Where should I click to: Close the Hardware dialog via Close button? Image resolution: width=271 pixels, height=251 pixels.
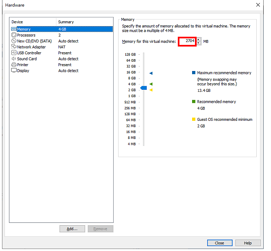(219, 243)
